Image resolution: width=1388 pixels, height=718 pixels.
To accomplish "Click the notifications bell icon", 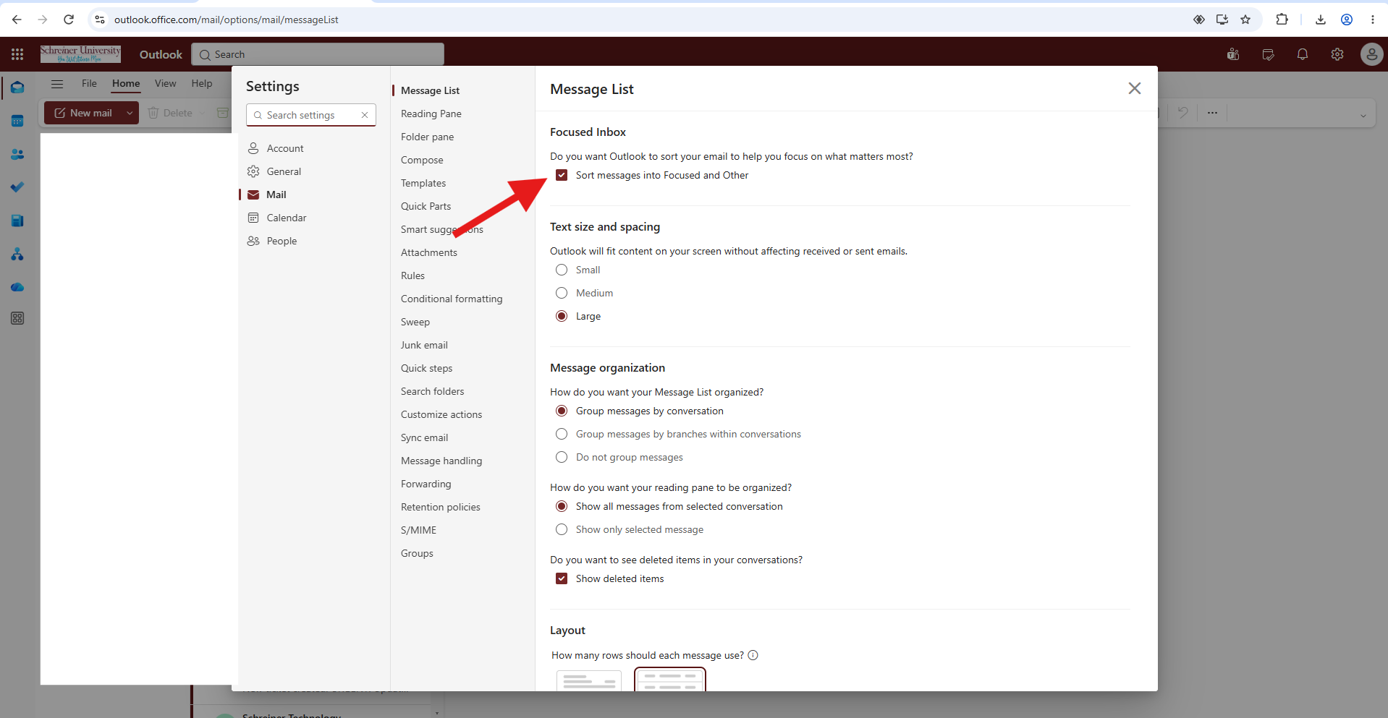I will point(1302,54).
